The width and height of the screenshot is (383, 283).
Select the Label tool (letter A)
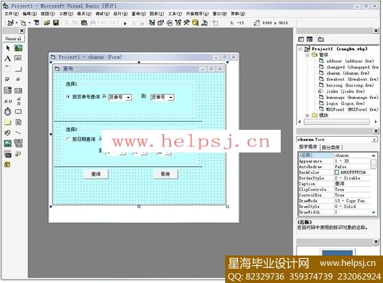[8, 58]
